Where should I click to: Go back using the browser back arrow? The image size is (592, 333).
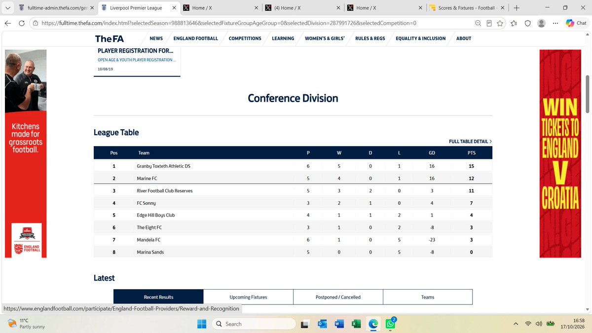click(x=7, y=23)
